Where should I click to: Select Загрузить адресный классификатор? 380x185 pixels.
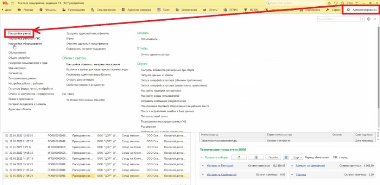point(88,33)
